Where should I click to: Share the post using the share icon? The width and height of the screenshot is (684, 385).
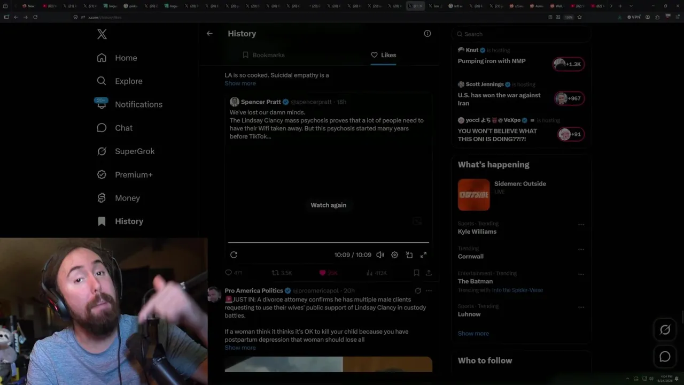[x=429, y=273]
